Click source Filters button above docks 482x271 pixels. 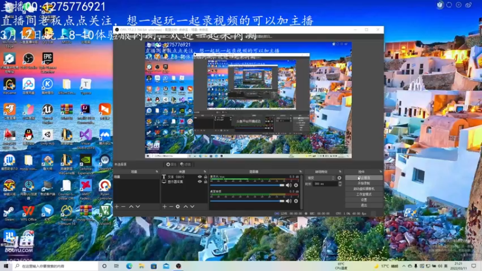[x=186, y=164]
